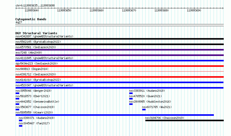Open the nsv5562145 ByrskaBishop2022 label
Screen dimensions: 231x136
pos(38,42)
